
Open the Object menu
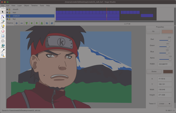click(26, 5)
